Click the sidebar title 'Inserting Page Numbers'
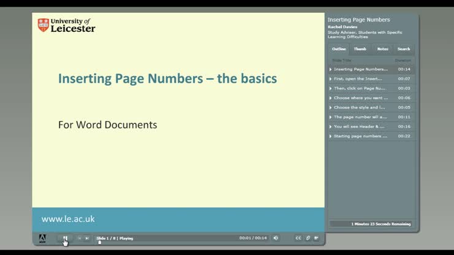This screenshot has width=454, height=255. click(359, 20)
